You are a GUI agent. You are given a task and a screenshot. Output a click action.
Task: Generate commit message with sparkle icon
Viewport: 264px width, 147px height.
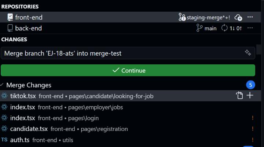coord(248,53)
